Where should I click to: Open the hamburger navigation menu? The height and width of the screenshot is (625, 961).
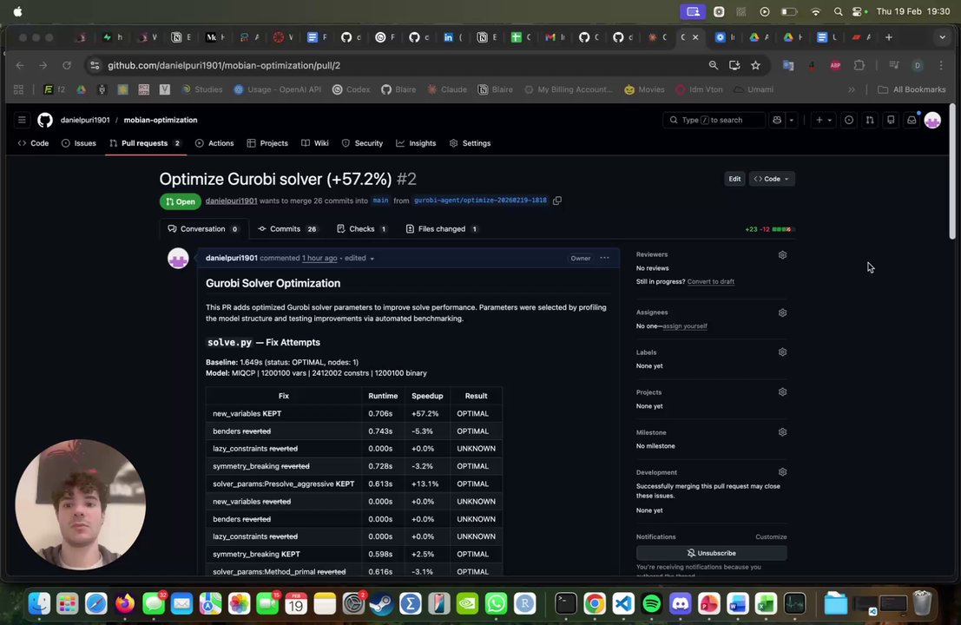click(22, 120)
